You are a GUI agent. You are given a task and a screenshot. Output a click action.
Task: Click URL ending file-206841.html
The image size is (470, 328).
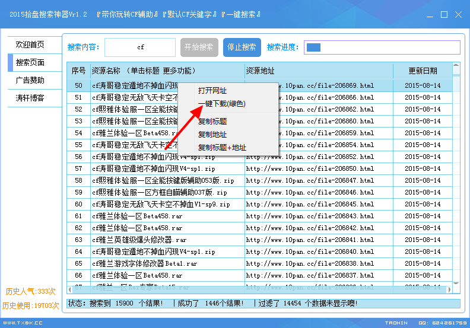(310, 240)
